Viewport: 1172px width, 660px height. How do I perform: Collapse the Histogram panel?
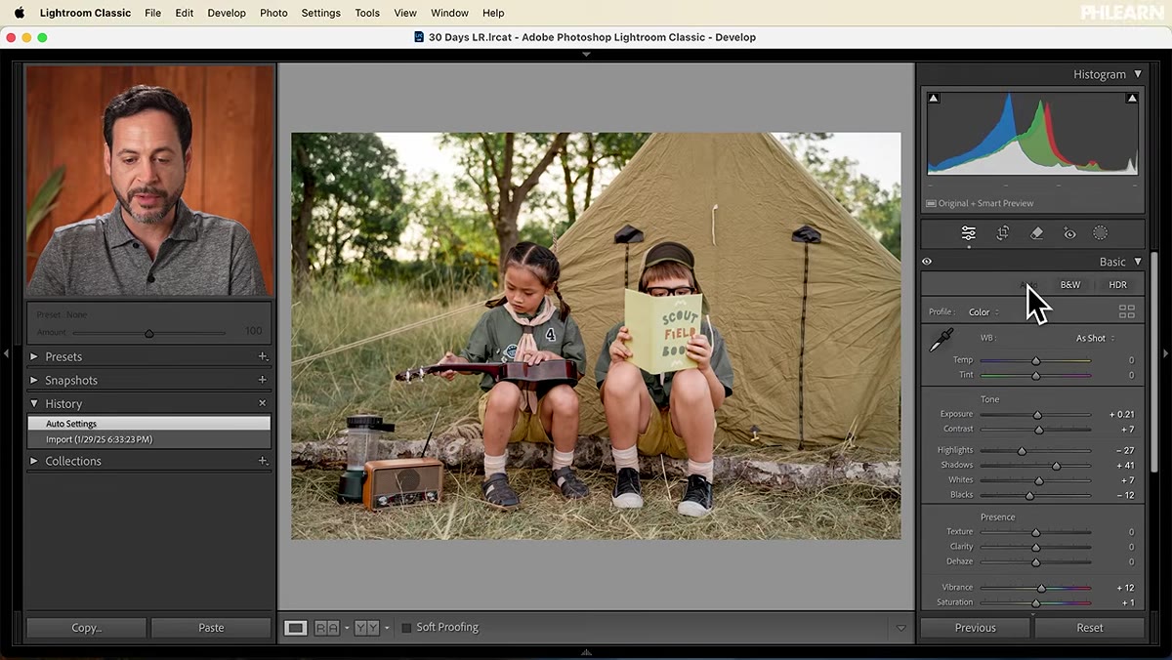1137,74
